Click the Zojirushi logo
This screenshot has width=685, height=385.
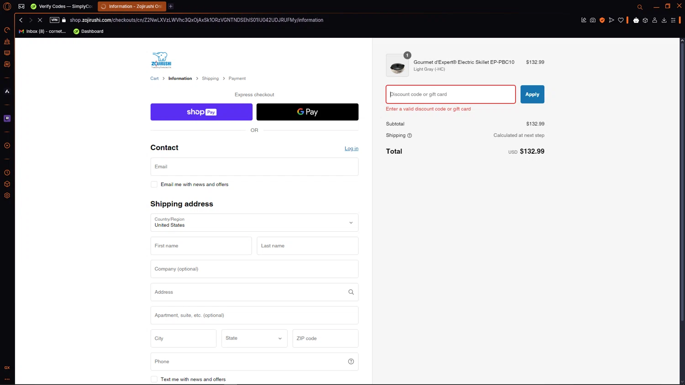(x=161, y=60)
